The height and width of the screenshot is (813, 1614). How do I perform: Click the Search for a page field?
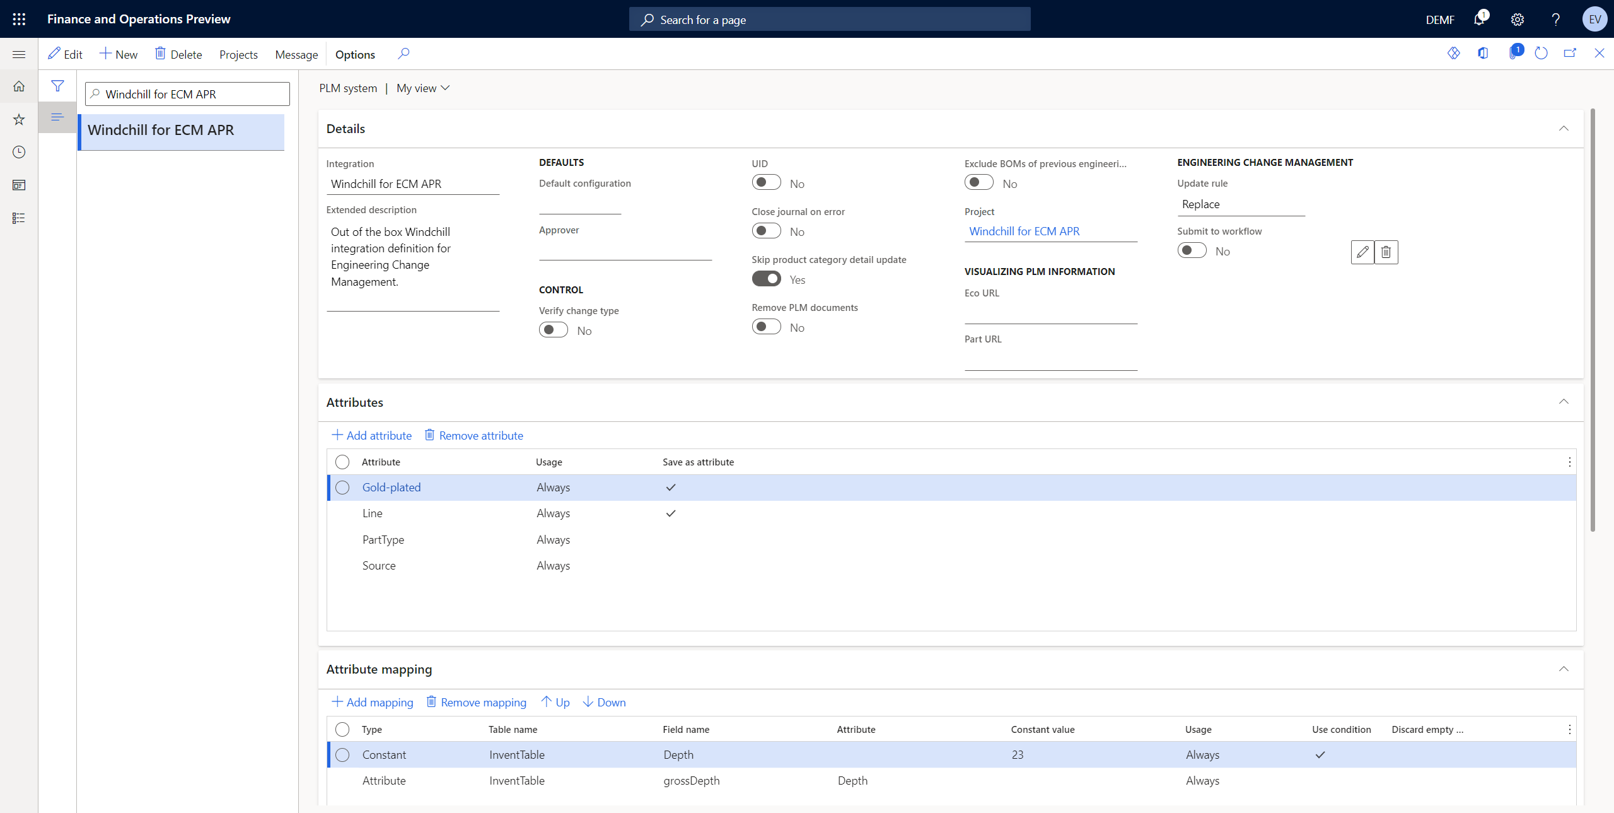[x=829, y=19]
